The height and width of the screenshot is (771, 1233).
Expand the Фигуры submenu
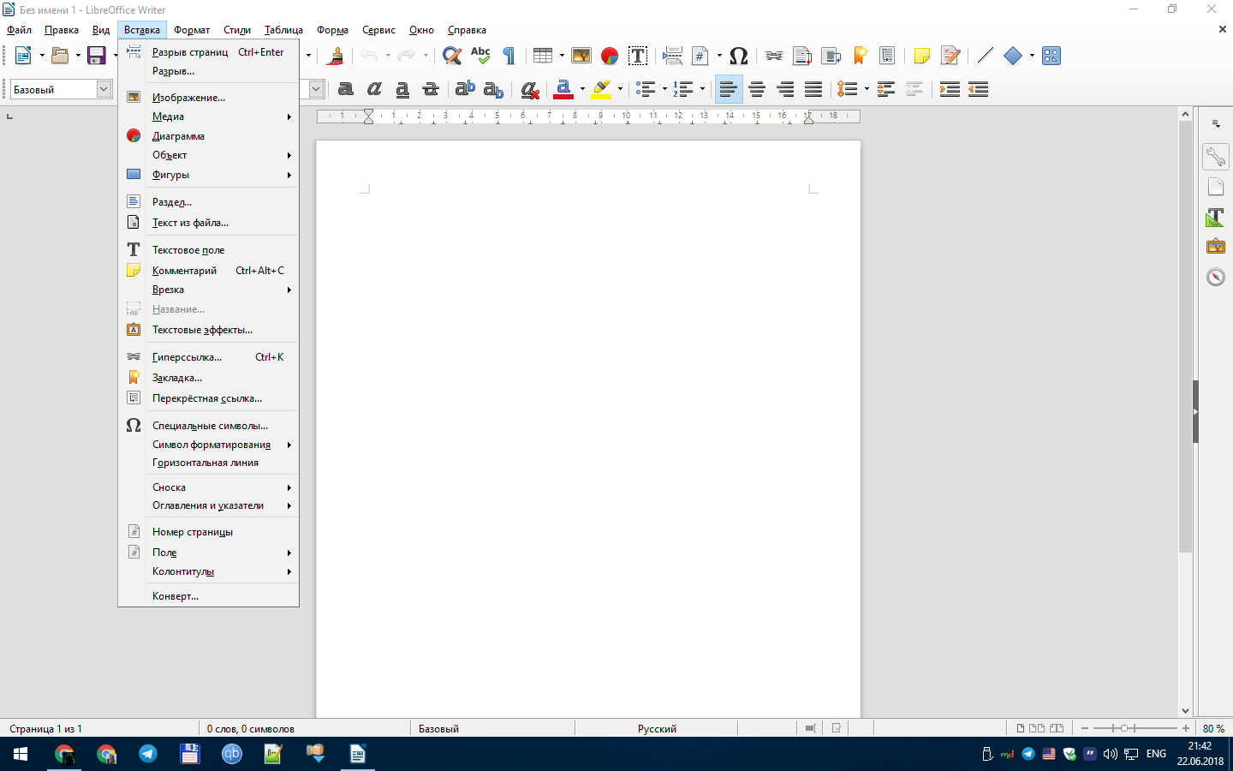click(208, 175)
